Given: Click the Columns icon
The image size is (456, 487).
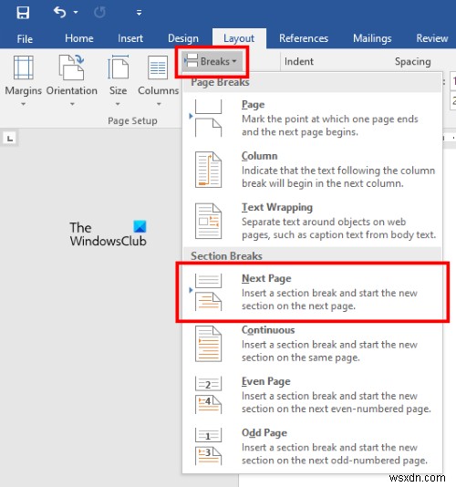Looking at the screenshot, I should click(x=158, y=67).
